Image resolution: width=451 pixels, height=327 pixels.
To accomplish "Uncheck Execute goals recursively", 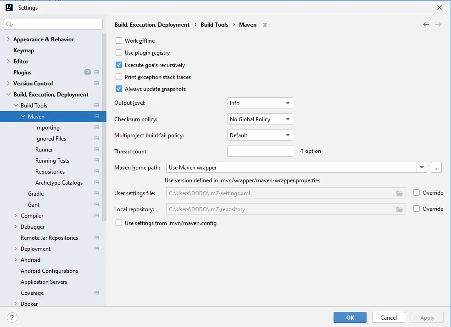I will click(x=119, y=65).
